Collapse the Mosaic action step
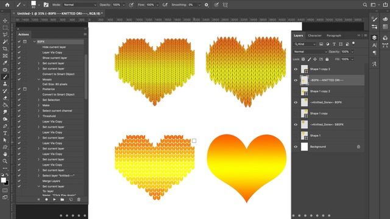Image resolution: width=390 pixels, height=219 pixels. tap(38, 80)
